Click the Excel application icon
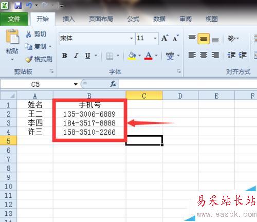Image resolution: width=257 pixels, height=222 pixels. pos(5,5)
